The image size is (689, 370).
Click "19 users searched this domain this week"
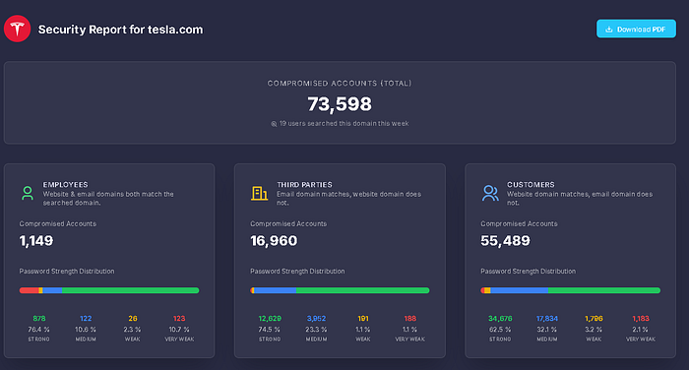(x=344, y=123)
